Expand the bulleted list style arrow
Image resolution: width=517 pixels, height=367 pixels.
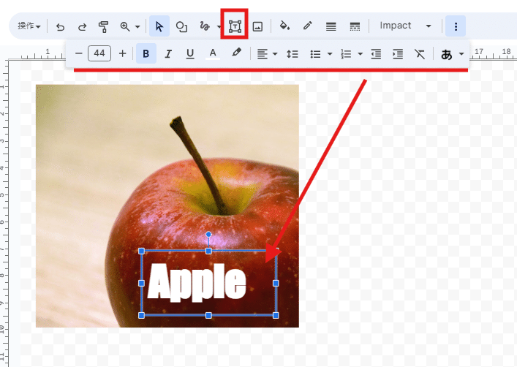click(x=330, y=54)
